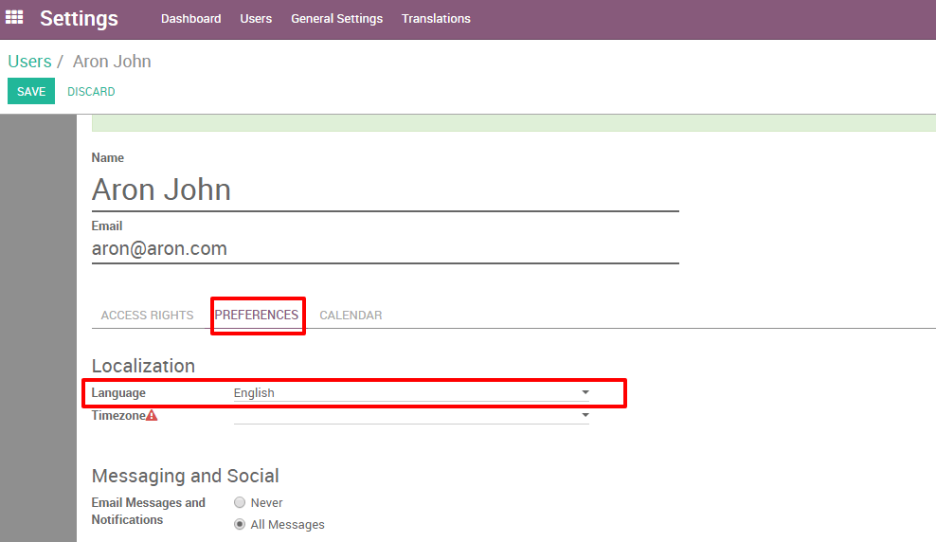Open the General Settings menu
The width and height of the screenshot is (936, 542).
[x=336, y=19]
